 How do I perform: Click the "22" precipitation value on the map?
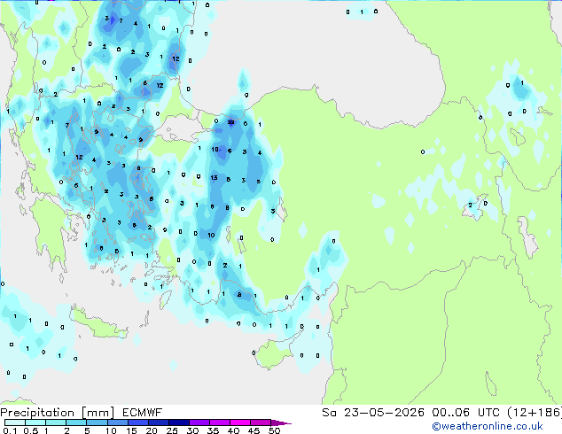(230, 122)
